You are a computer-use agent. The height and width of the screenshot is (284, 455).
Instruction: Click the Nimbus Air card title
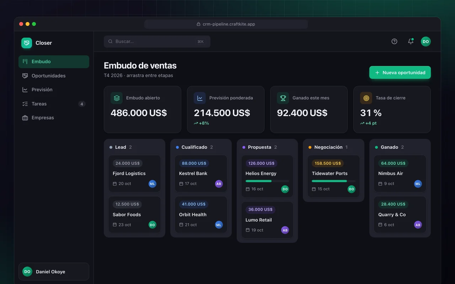coord(391,174)
